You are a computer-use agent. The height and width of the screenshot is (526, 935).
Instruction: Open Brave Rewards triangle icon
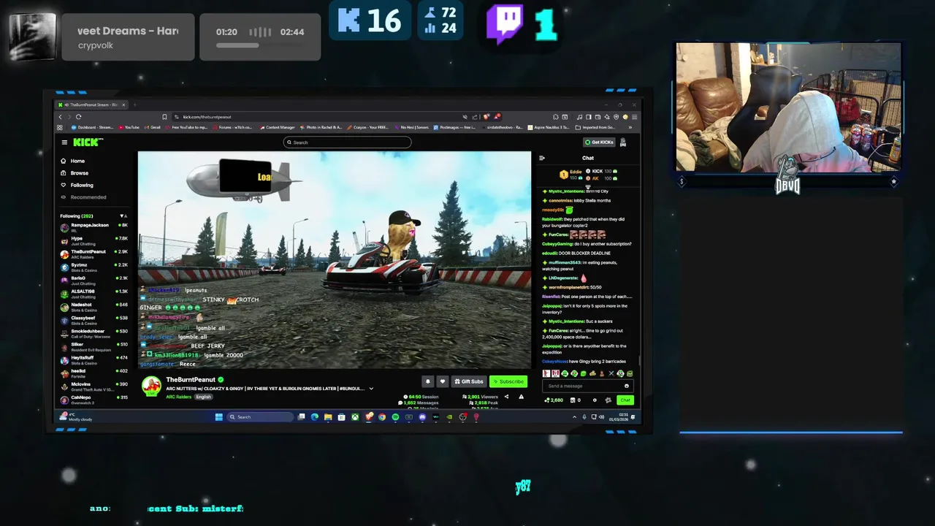click(497, 117)
